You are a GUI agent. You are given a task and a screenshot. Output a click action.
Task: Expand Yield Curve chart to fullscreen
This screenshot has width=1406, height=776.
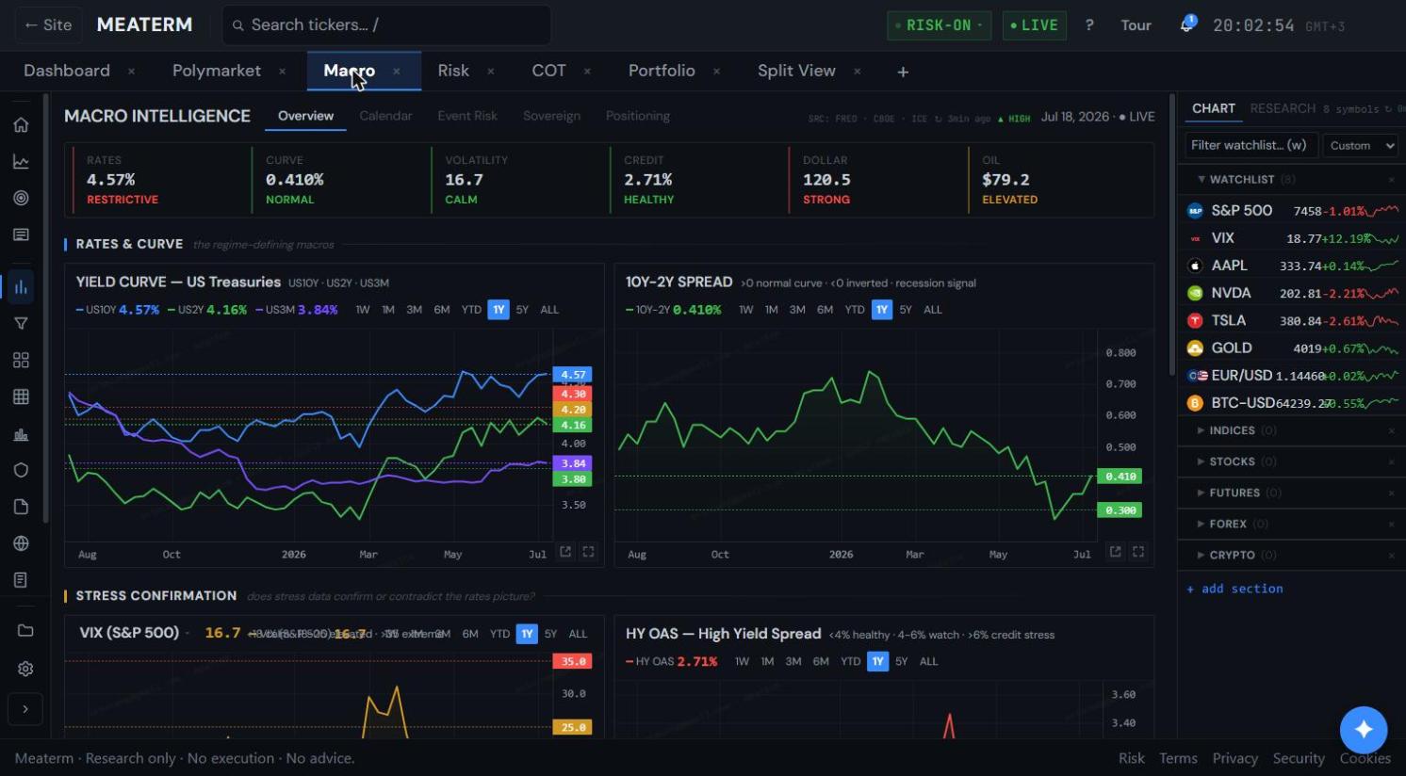point(588,552)
